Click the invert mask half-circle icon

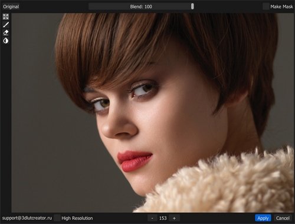6,41
